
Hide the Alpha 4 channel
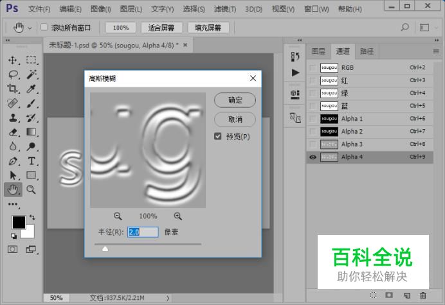coord(313,157)
